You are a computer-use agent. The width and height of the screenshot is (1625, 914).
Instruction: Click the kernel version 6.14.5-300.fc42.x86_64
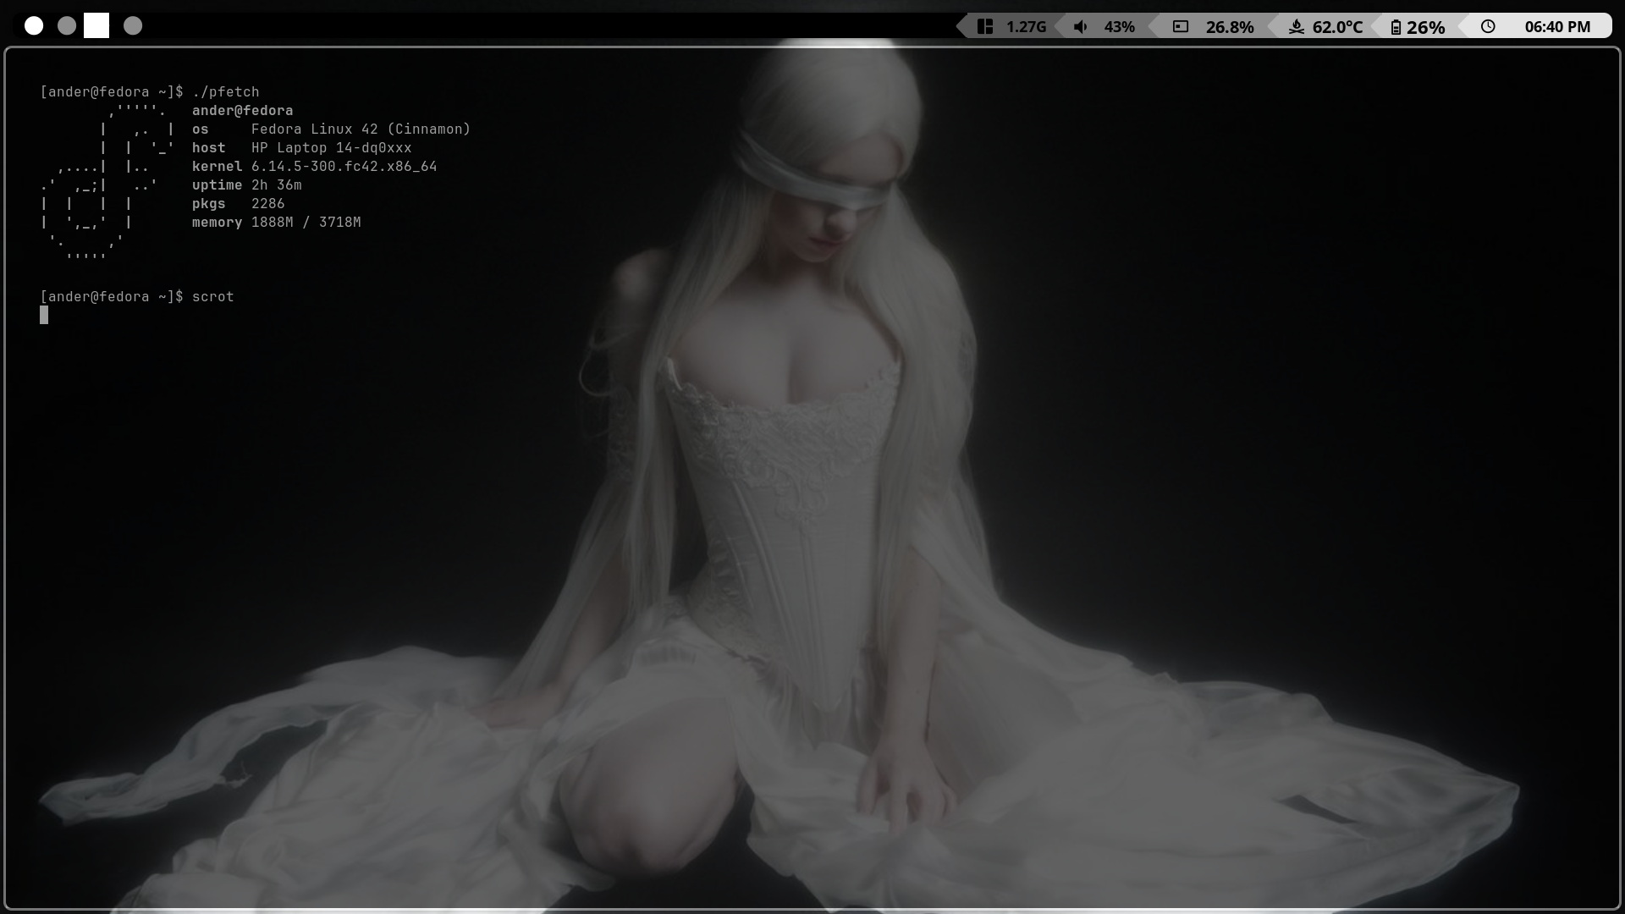coord(344,166)
